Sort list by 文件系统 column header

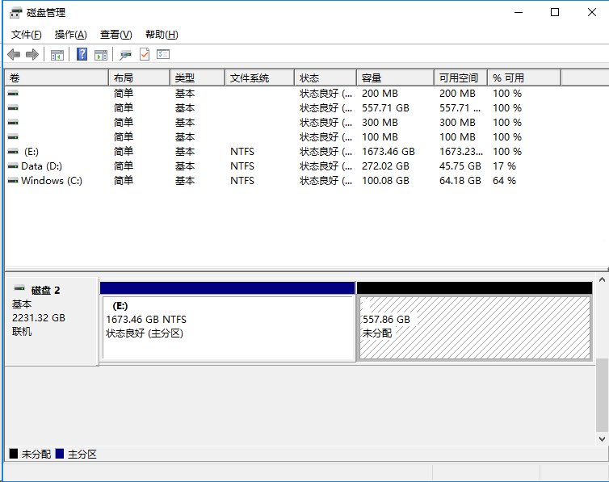pos(258,78)
